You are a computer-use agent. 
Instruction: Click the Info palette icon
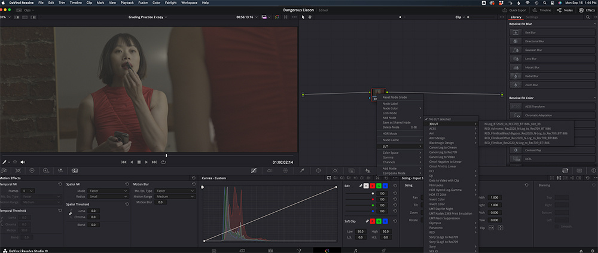[x=594, y=170]
